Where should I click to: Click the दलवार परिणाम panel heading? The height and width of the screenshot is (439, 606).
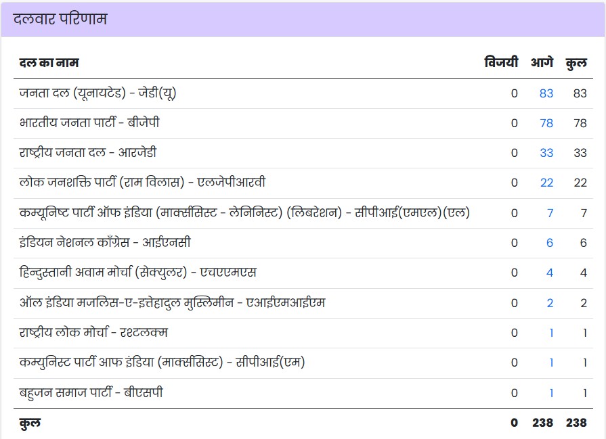click(x=60, y=19)
